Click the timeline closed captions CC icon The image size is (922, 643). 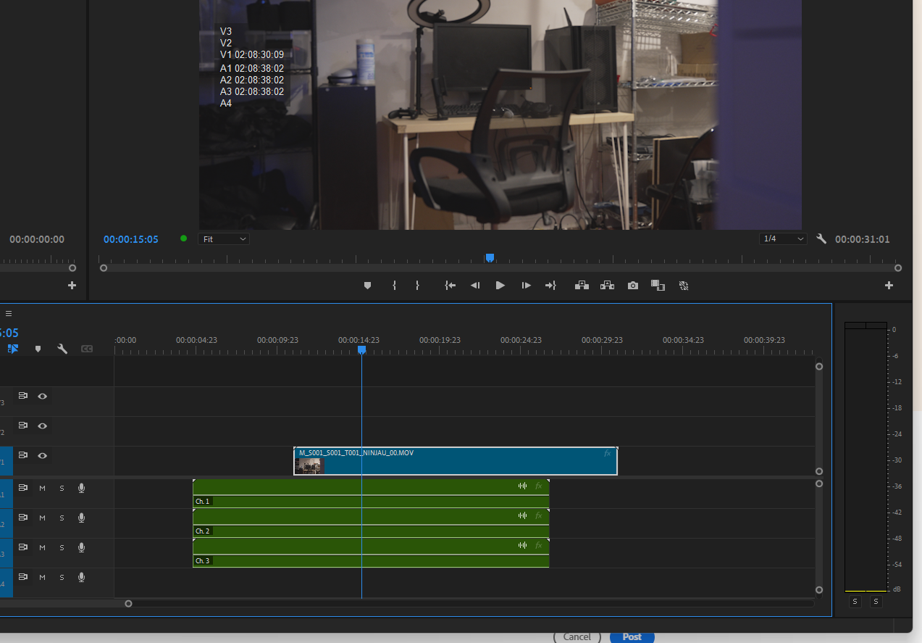[87, 349]
